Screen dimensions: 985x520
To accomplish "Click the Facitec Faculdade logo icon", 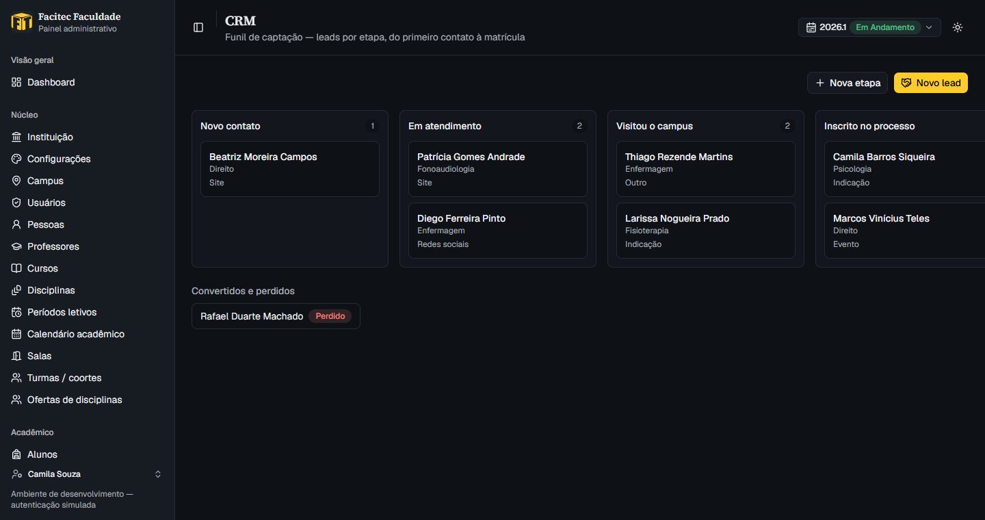I will point(22,22).
